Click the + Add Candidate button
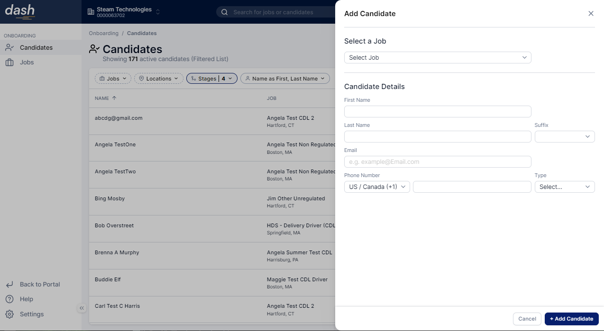 (571, 319)
